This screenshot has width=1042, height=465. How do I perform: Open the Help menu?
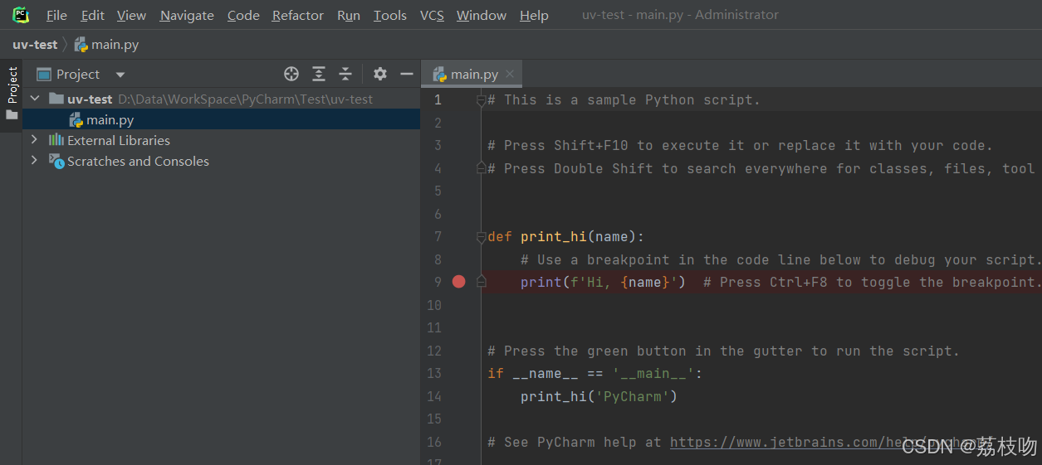534,15
